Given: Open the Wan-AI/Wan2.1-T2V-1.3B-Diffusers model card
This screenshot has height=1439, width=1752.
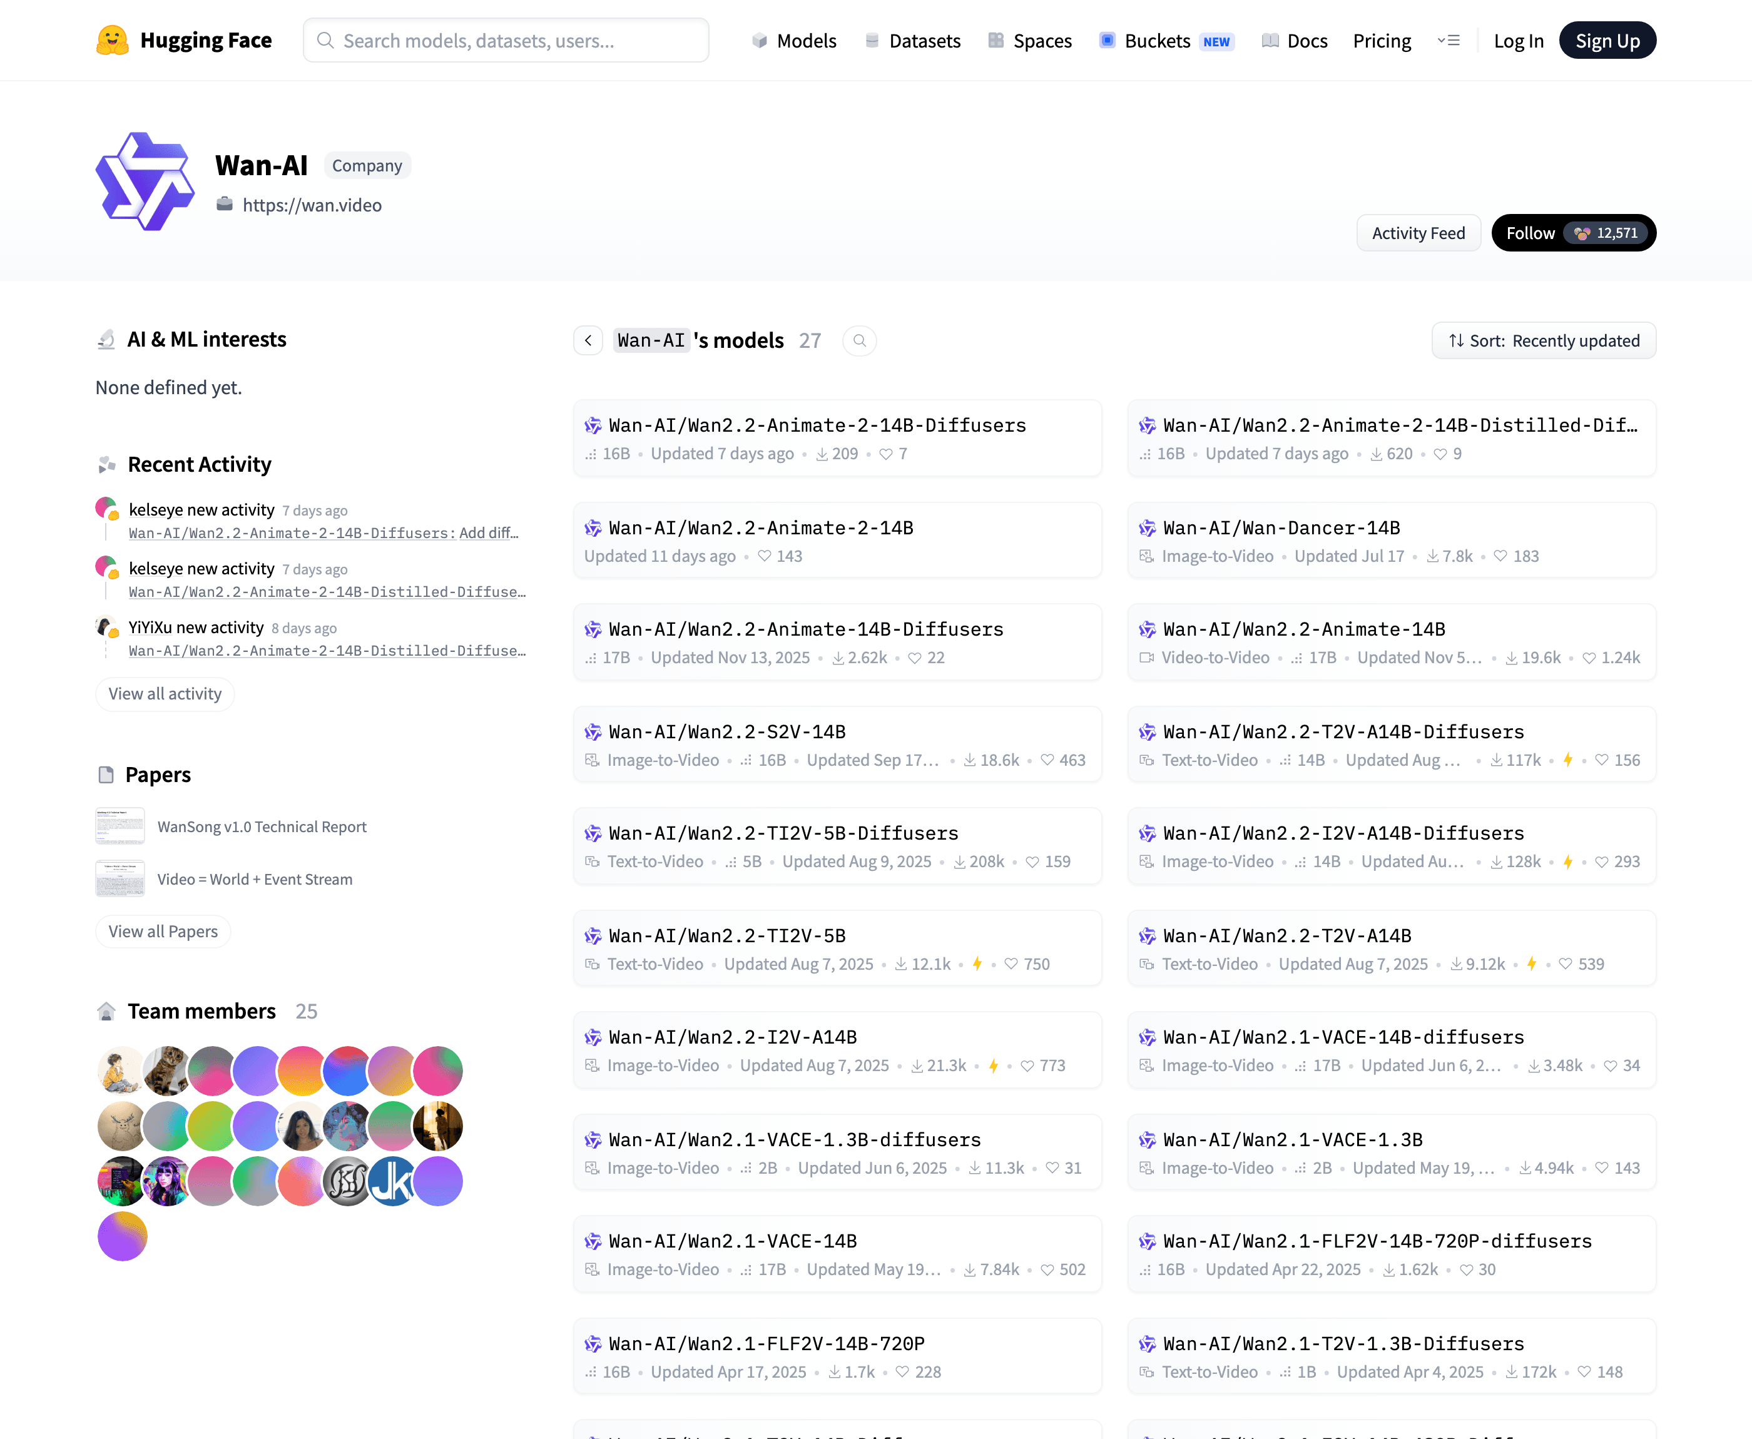Looking at the screenshot, I should [x=1392, y=1356].
